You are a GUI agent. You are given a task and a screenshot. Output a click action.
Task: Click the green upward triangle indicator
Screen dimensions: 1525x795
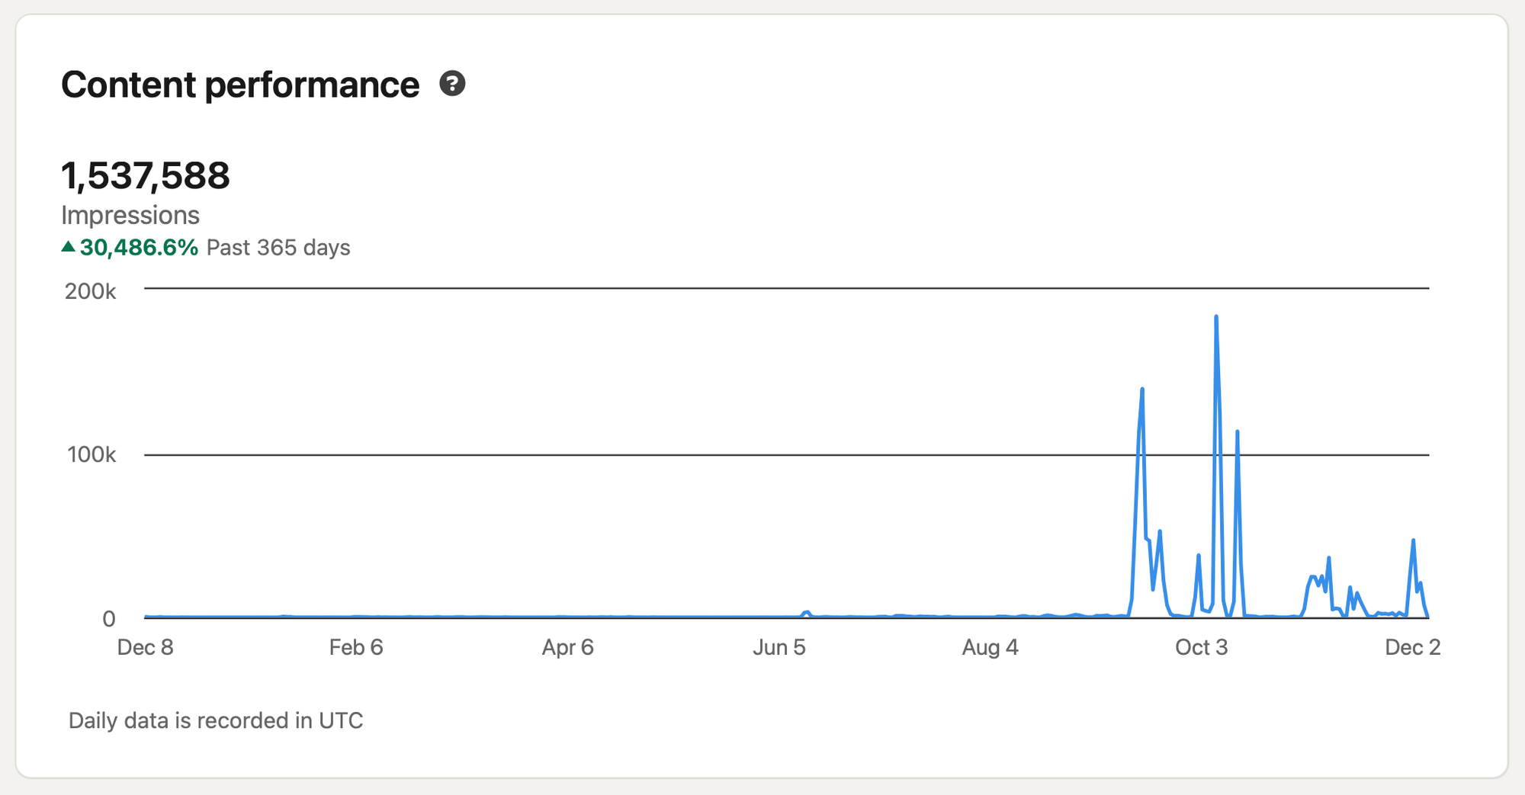(69, 246)
